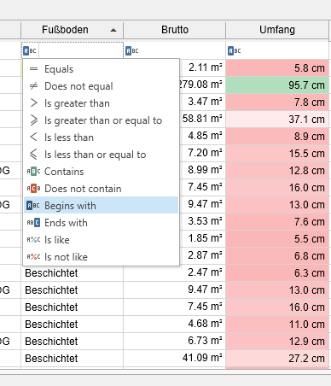Open filter operator icon in Umfang column

(235, 51)
